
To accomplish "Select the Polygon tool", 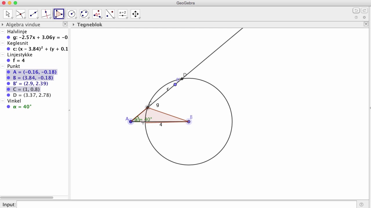I will pos(59,14).
